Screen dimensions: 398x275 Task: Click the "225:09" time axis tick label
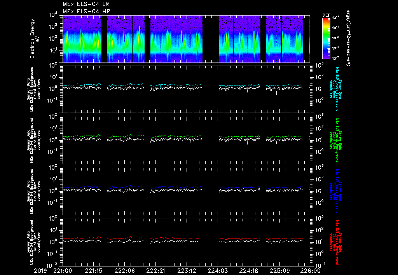point(279,271)
